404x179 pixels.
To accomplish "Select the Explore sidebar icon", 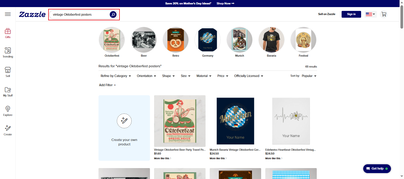I will pyautogui.click(x=8, y=111).
